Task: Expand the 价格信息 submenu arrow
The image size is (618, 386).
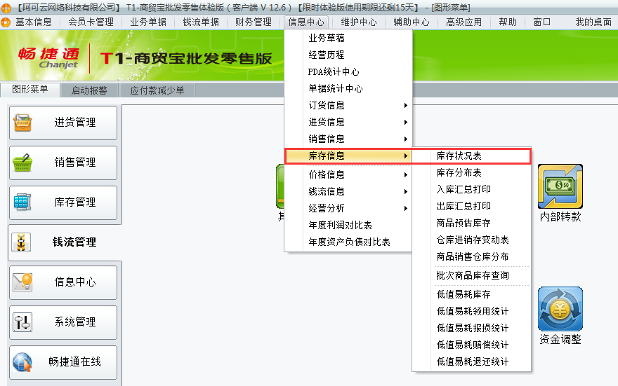Action: (406, 175)
